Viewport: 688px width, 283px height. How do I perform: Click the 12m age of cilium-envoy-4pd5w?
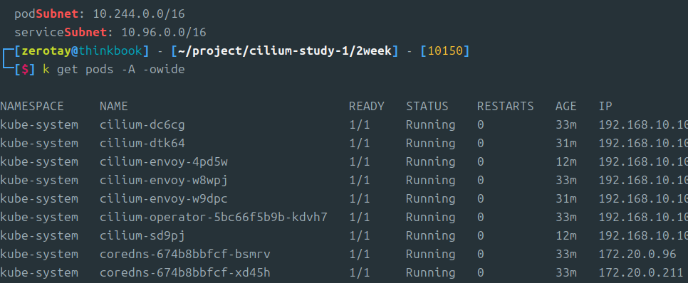pyautogui.click(x=566, y=161)
